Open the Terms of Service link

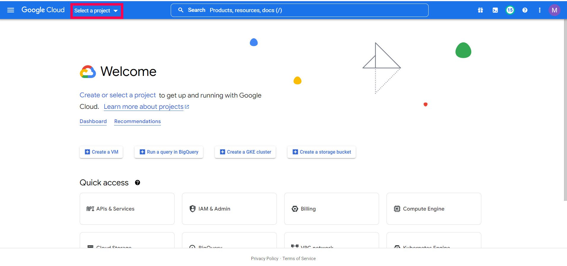(x=299, y=259)
